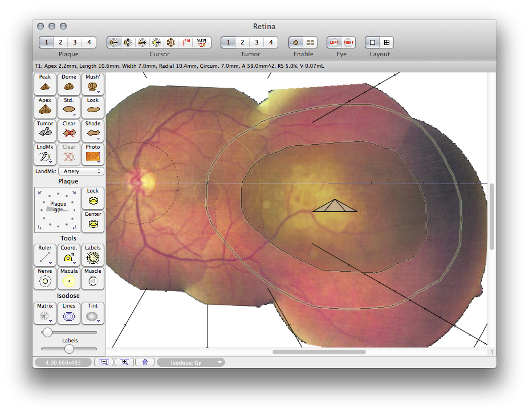529x413 pixels.
Task: Toggle the optic Nerve overlay
Action: [x=45, y=279]
